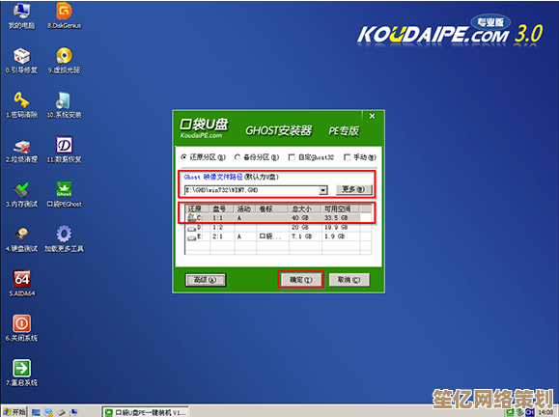This screenshot has width=559, height=417.
Task: Click the 还原 column header
Action: [x=198, y=208]
